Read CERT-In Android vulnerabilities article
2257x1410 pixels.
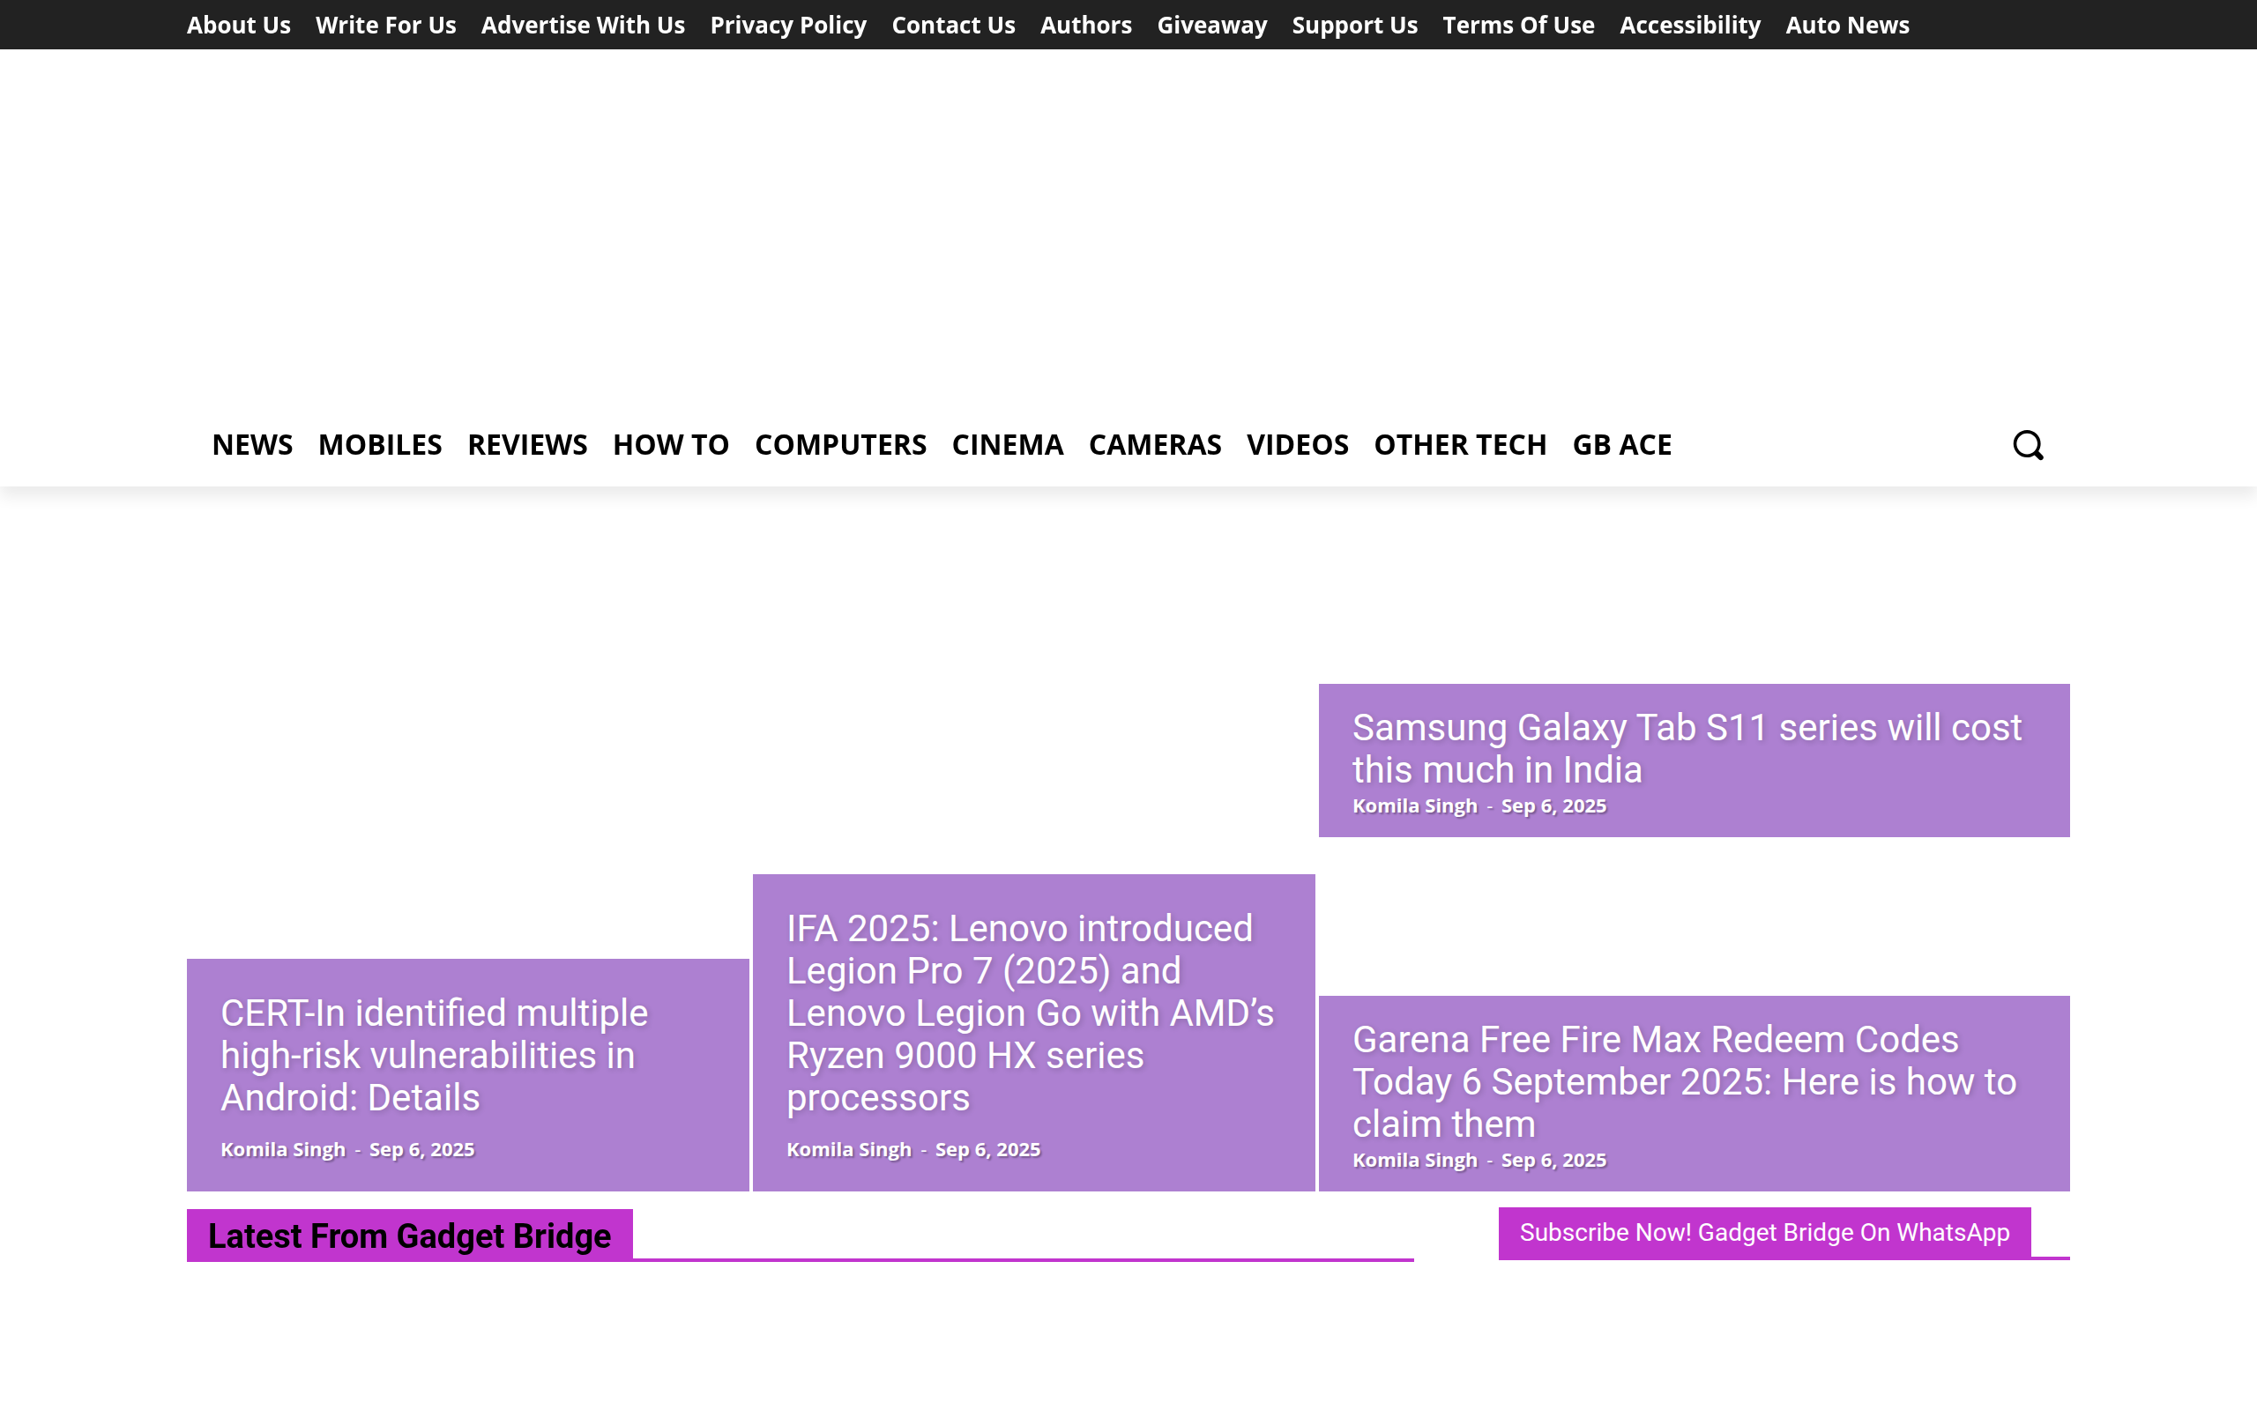coord(434,1056)
